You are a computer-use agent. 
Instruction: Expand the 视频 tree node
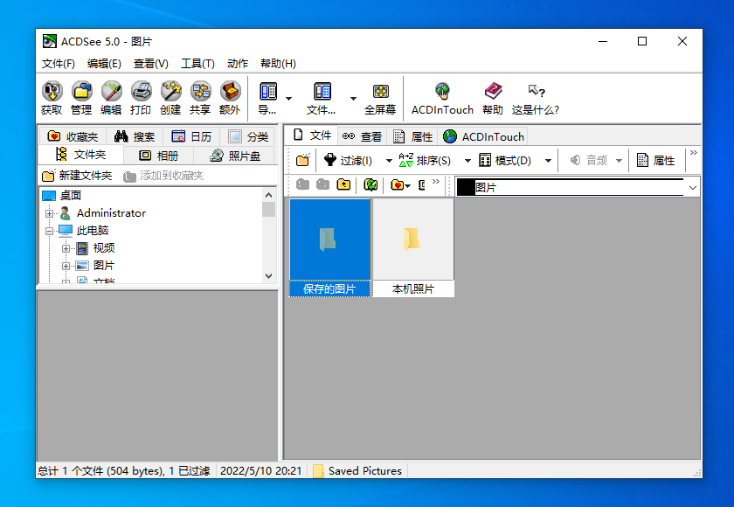(66, 248)
